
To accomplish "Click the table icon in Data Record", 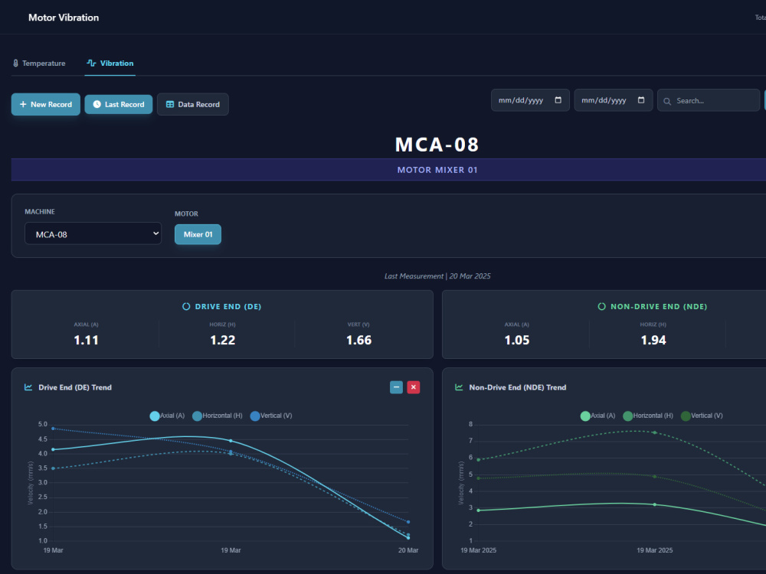I will tap(170, 104).
